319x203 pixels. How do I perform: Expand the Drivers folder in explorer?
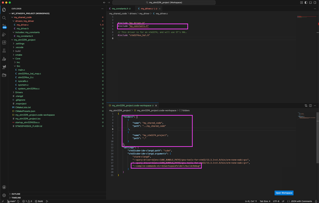click(x=19, y=92)
